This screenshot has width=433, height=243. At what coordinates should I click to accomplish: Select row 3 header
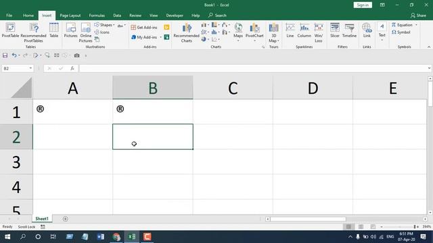coord(16,162)
